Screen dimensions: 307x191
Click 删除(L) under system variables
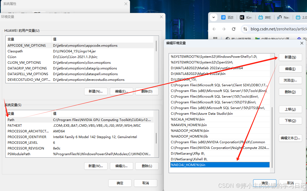point(147,166)
